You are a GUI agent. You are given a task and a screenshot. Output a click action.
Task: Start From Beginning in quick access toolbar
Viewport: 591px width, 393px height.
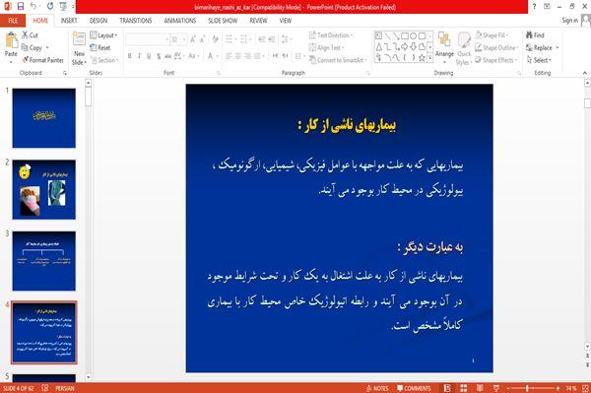pos(63,7)
